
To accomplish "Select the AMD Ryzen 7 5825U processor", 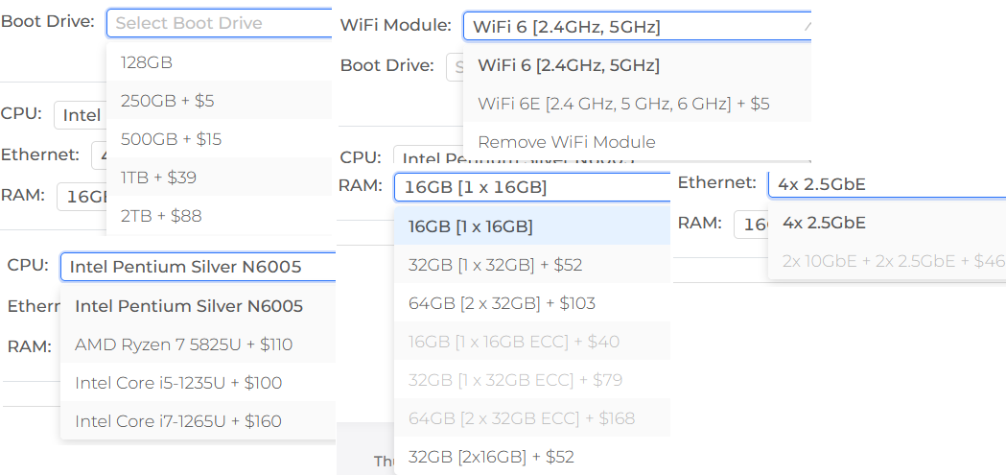I will point(183,344).
